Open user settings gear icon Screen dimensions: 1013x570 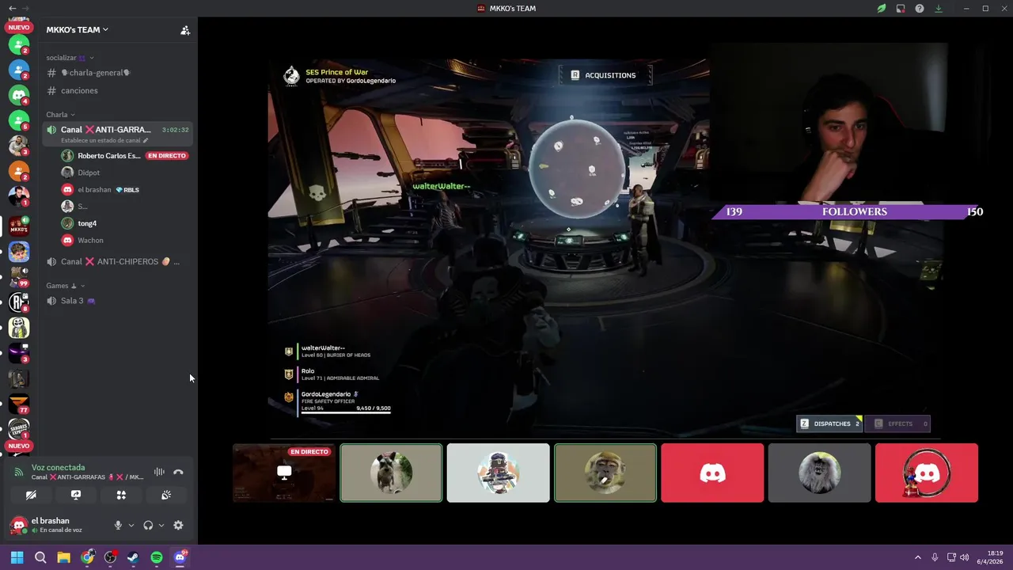point(178,525)
